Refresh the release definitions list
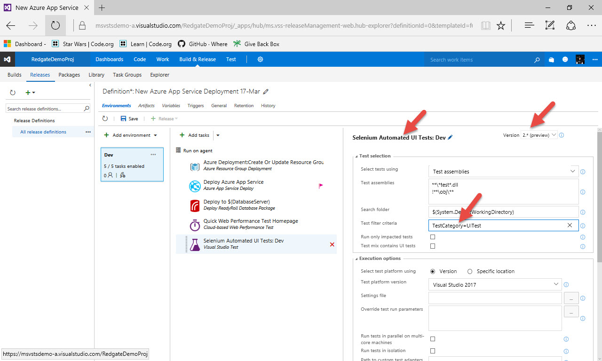602x361 pixels. [13, 93]
